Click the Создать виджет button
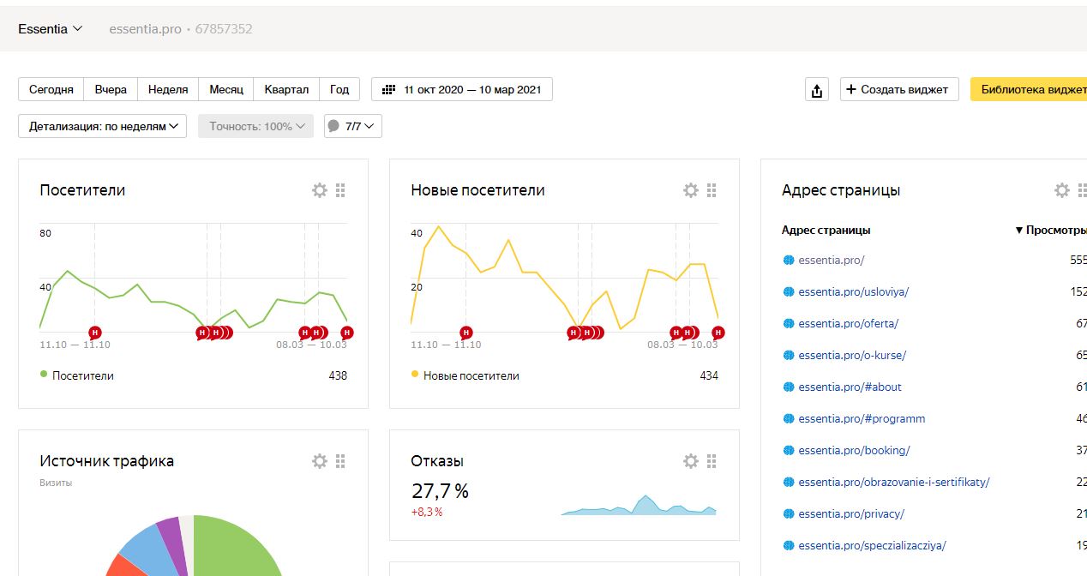 pos(899,89)
